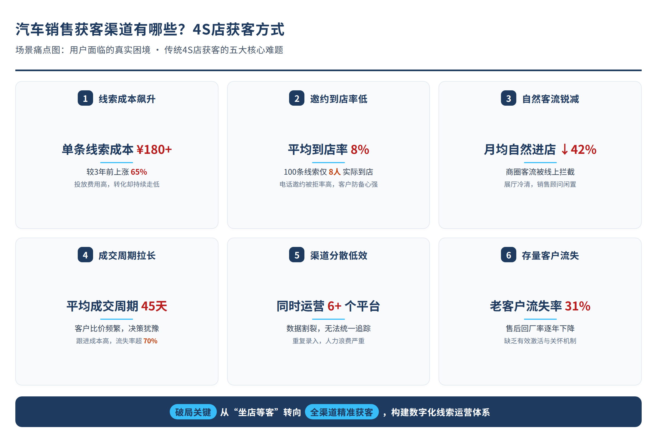
Task: Click the note 展厅冷清，销售顾问闲置
Action: (540, 184)
